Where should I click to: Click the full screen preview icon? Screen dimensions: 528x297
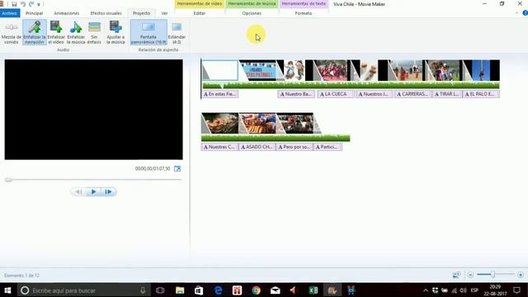(177, 168)
